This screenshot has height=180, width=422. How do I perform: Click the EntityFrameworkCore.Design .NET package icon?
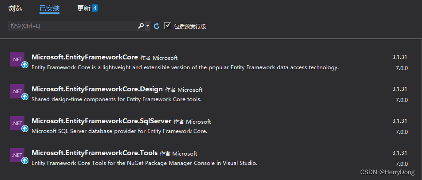point(17,91)
